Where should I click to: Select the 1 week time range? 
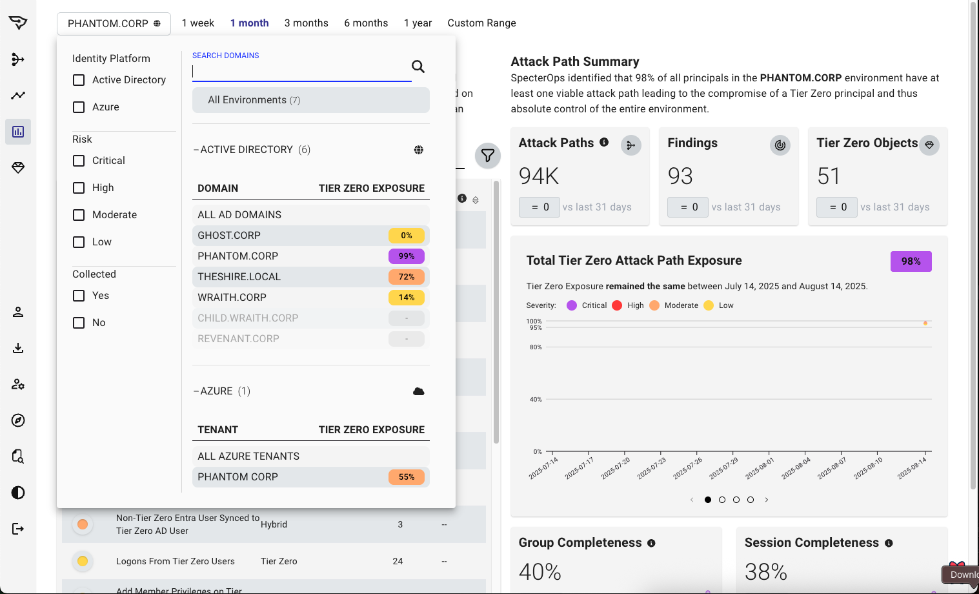click(198, 23)
